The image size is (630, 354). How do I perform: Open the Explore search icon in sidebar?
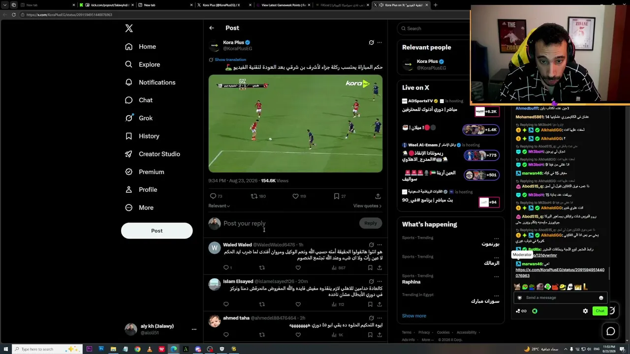coord(129,64)
